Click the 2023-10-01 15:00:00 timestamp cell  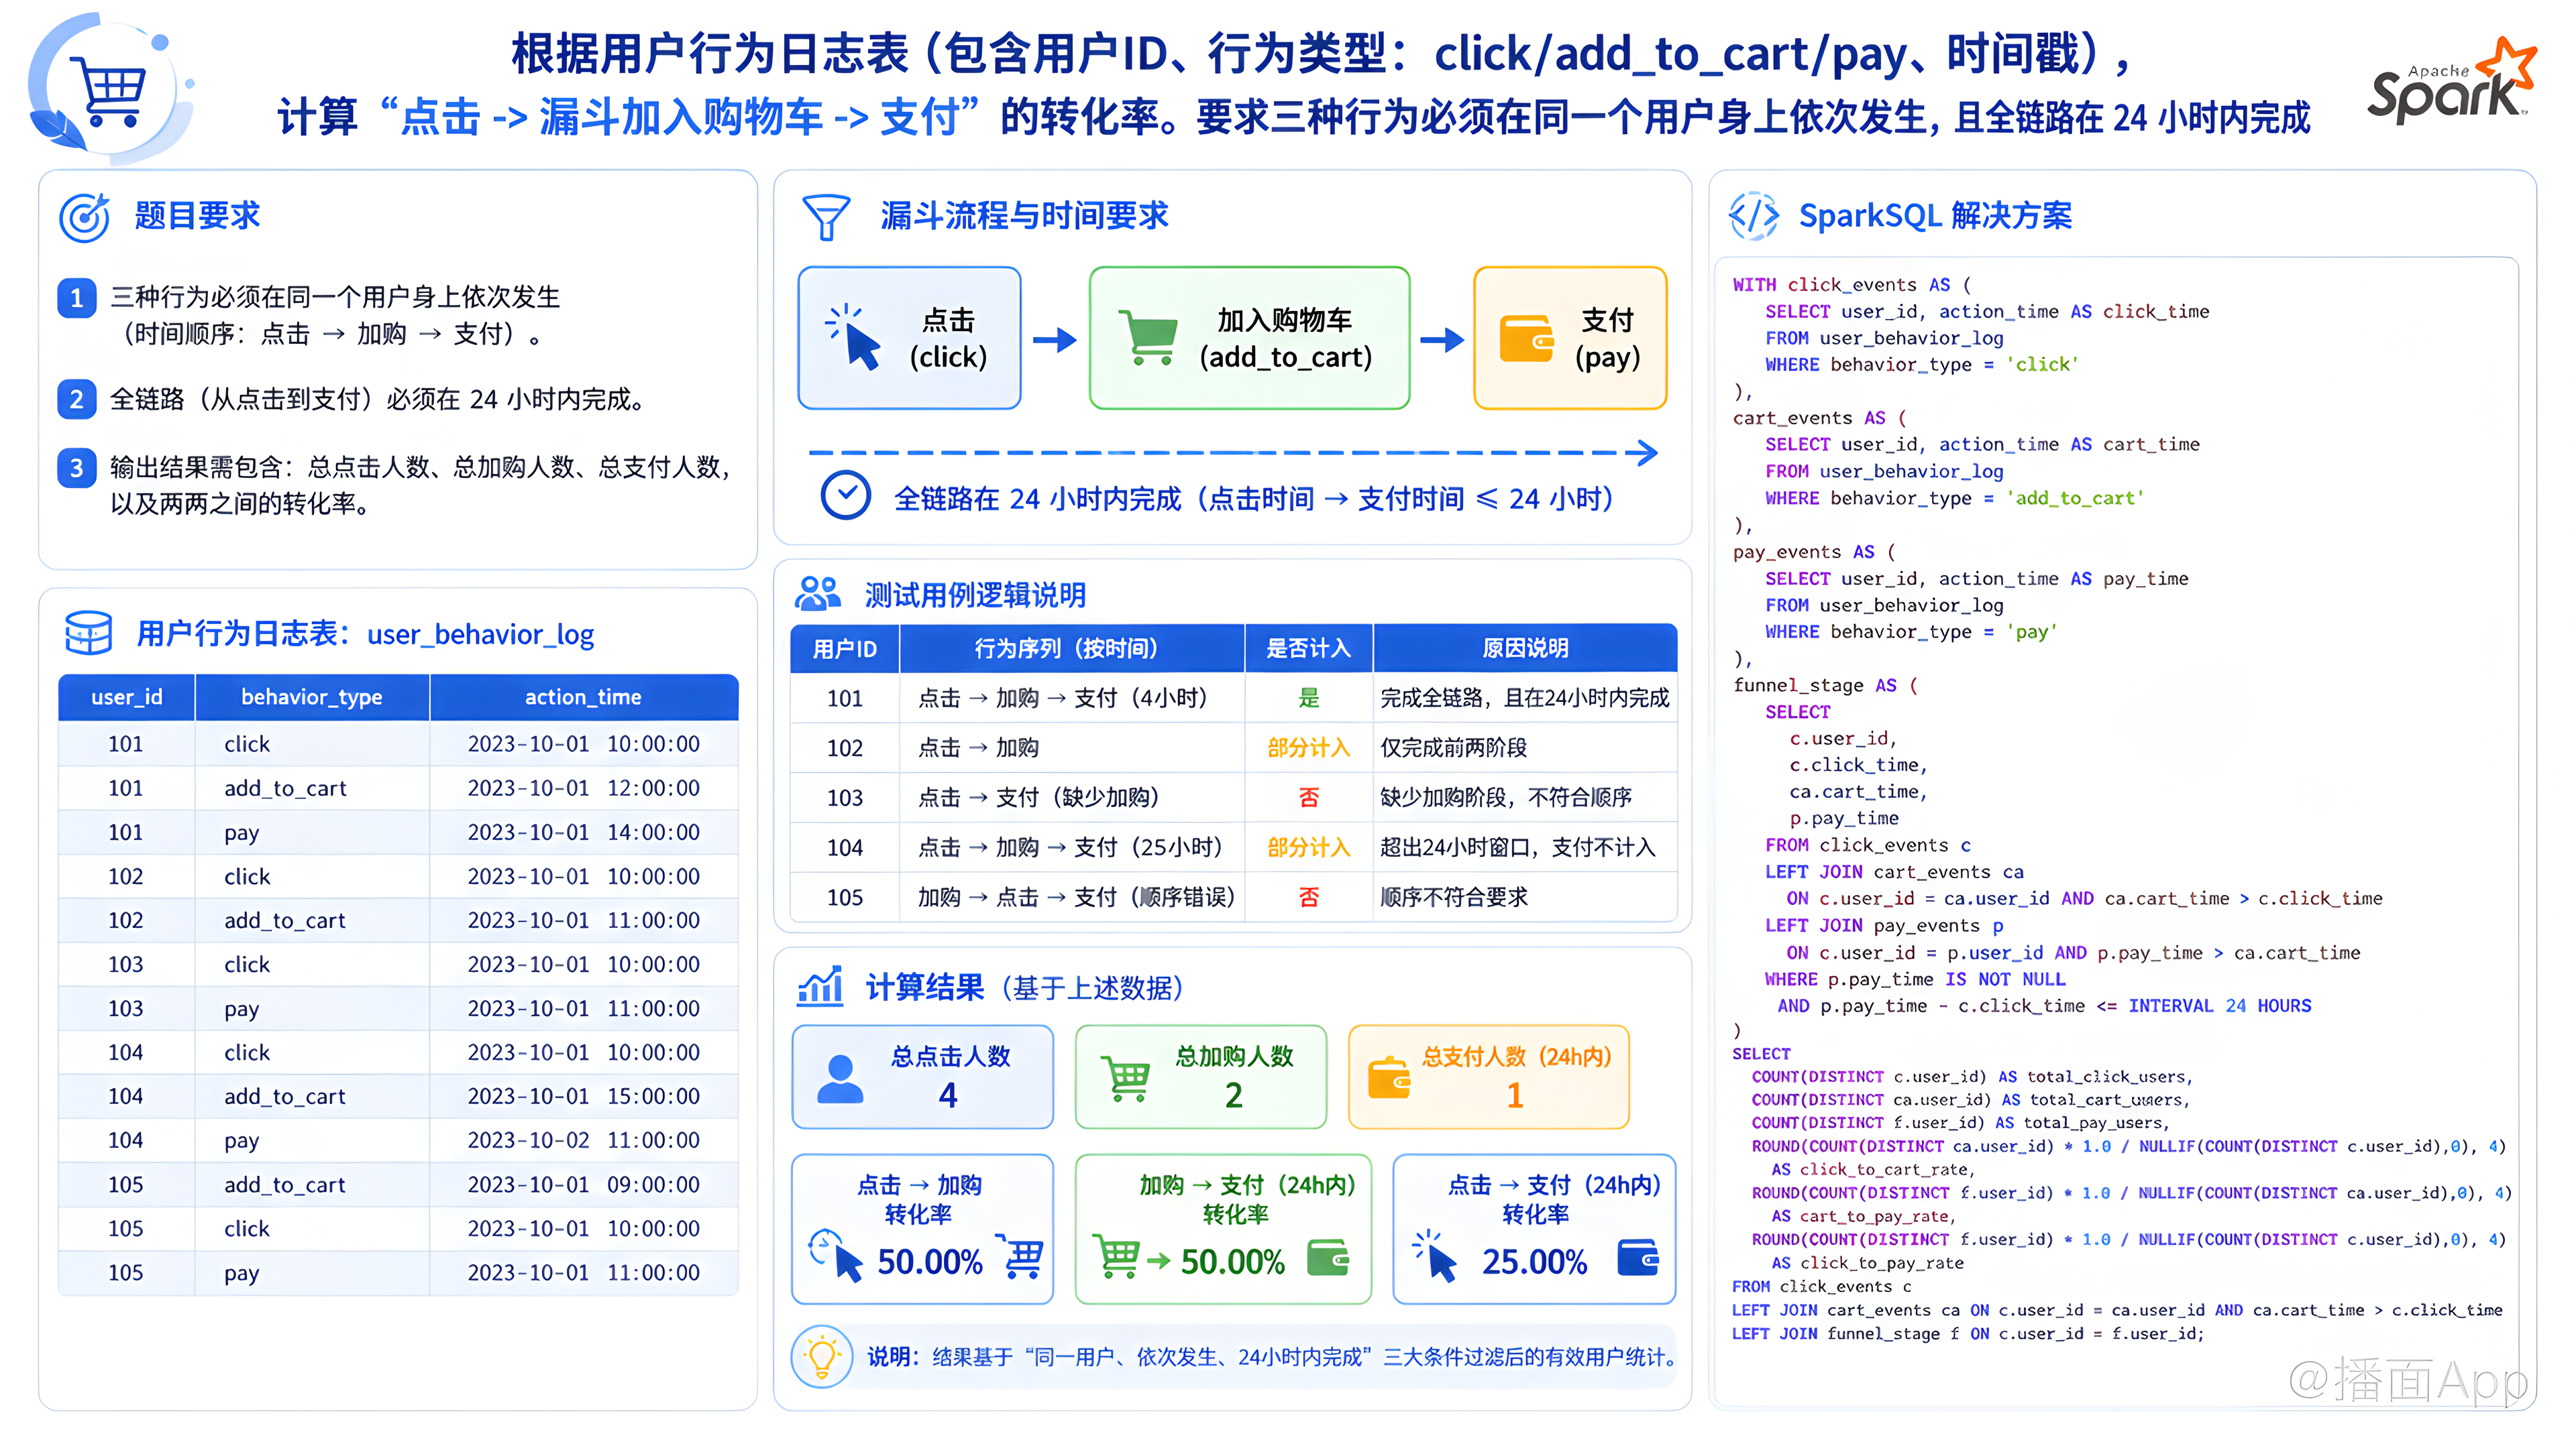pos(584,1096)
